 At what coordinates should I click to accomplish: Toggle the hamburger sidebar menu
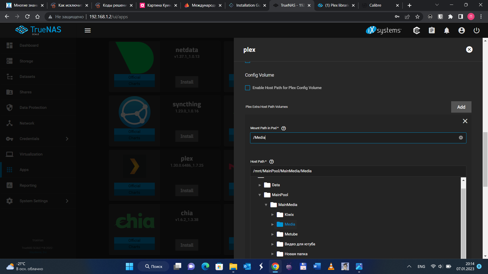(x=88, y=30)
